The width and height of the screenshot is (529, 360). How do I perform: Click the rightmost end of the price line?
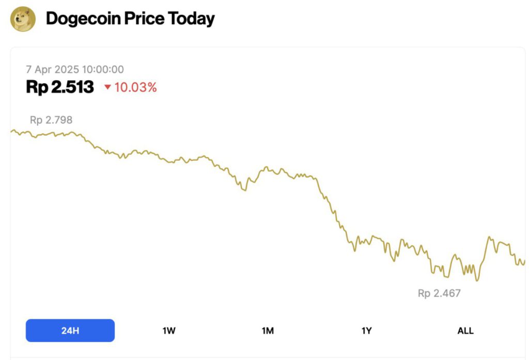[x=524, y=261]
